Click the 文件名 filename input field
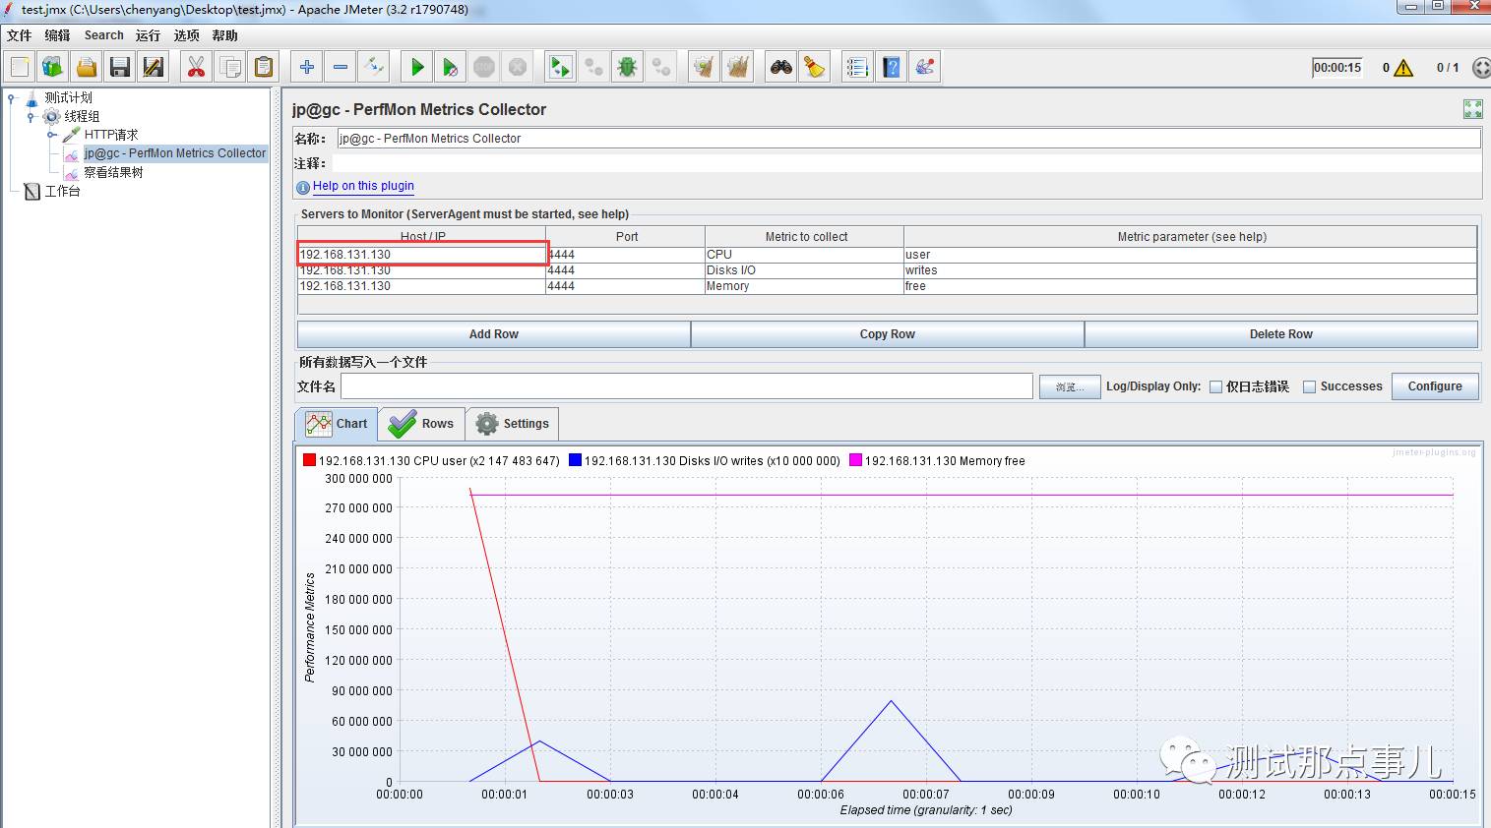Image resolution: width=1491 pixels, height=828 pixels. 686,386
